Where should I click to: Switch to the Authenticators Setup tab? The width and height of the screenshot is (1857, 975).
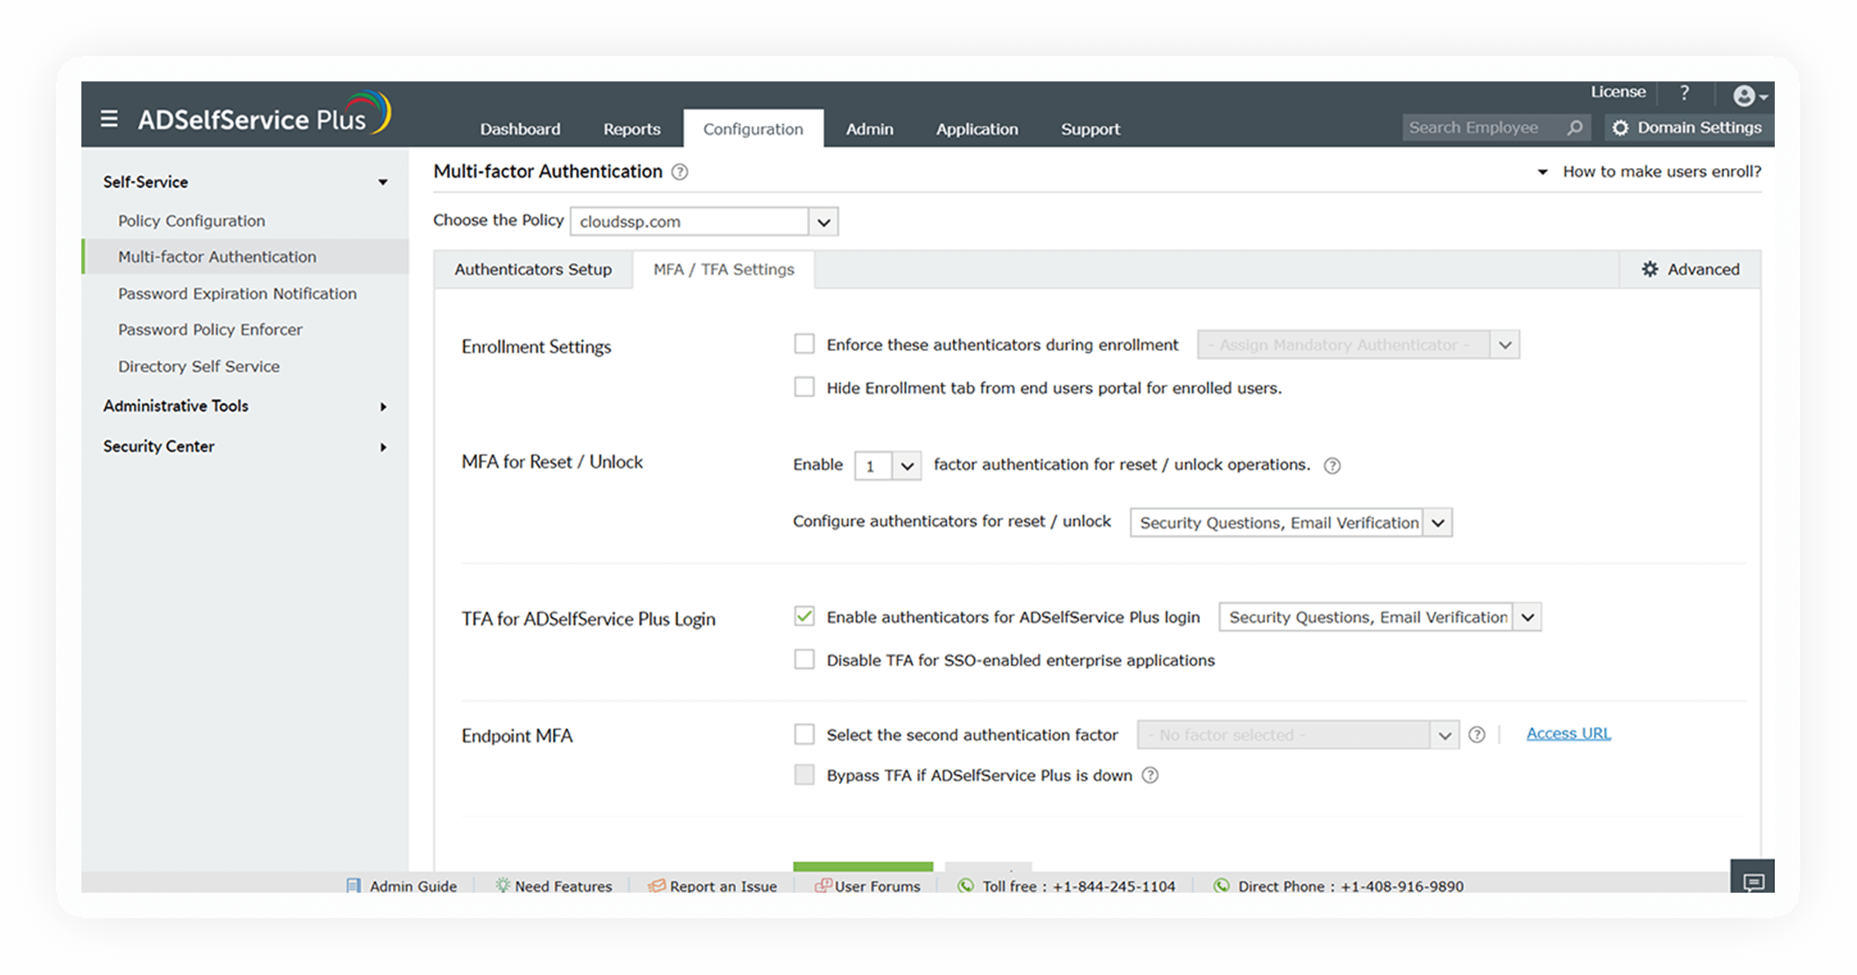[532, 270]
